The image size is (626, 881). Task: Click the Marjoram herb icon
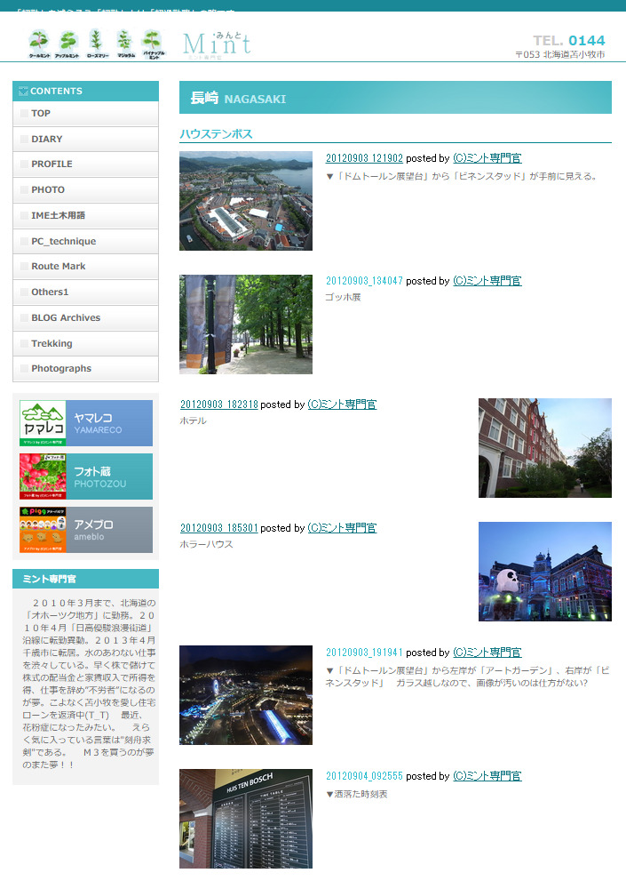point(124,43)
